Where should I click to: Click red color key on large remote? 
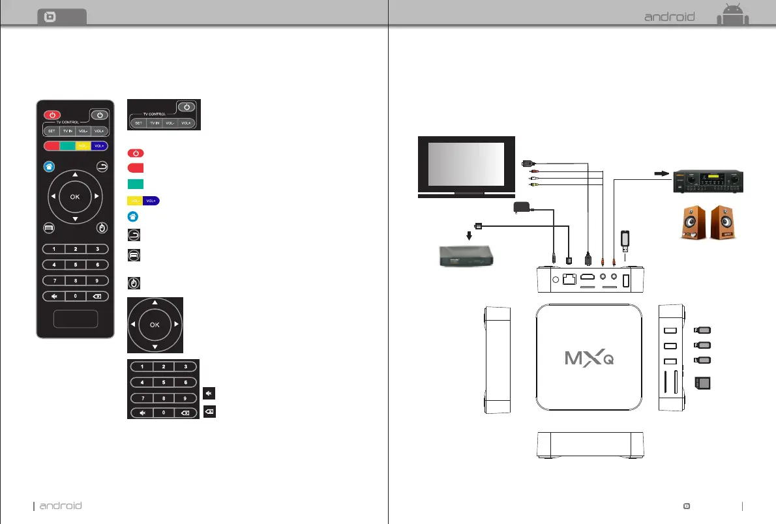(52, 146)
